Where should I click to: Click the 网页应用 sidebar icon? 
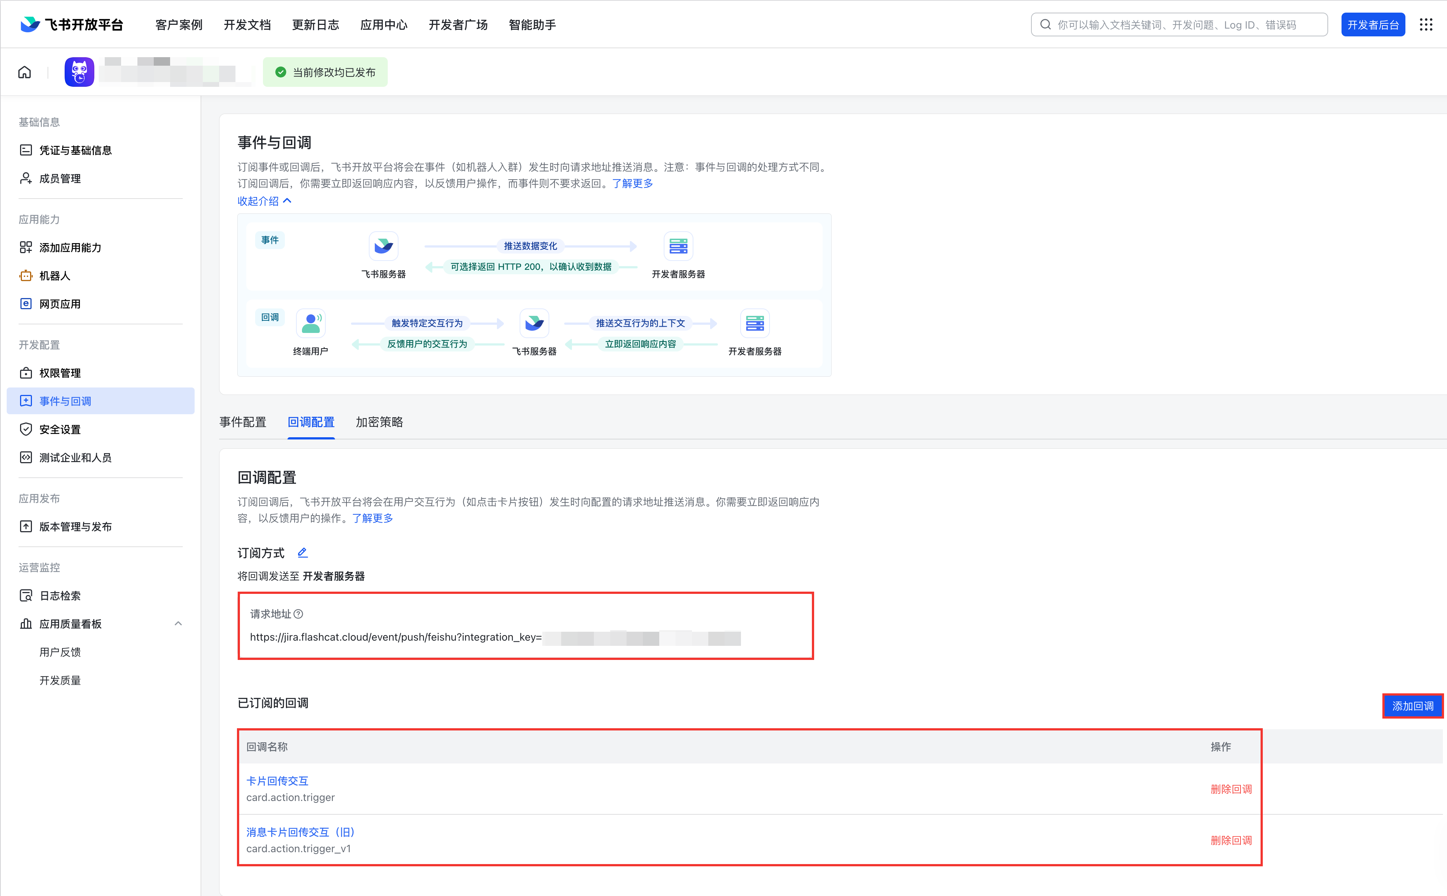click(x=26, y=304)
